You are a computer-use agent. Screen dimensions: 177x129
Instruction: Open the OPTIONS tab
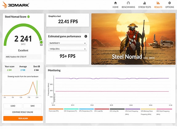[170, 7]
